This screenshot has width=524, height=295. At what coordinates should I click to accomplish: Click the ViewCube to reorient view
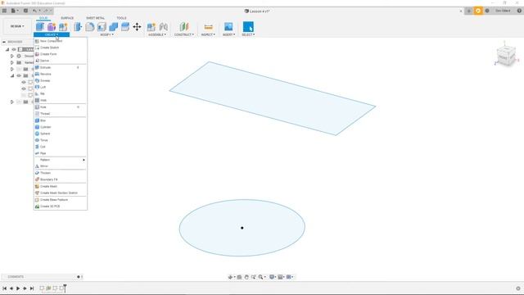click(x=506, y=57)
